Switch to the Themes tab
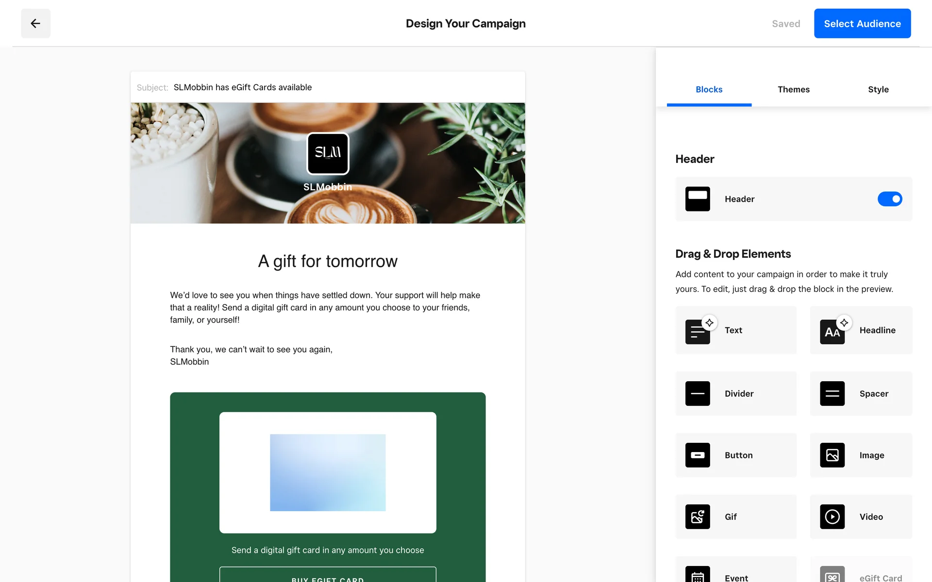The image size is (932, 582). pyautogui.click(x=793, y=89)
